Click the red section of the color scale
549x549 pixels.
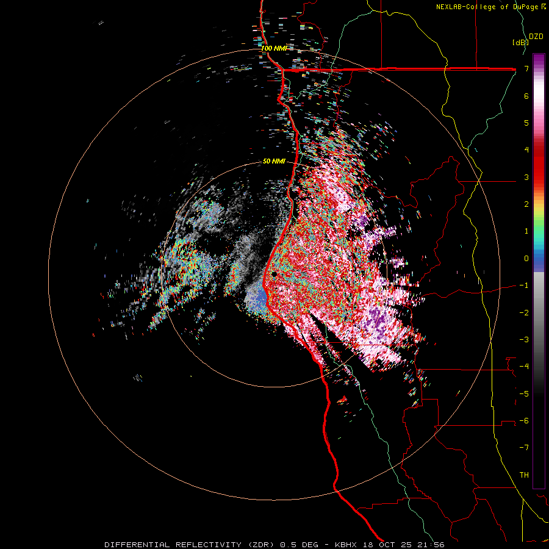coord(539,165)
